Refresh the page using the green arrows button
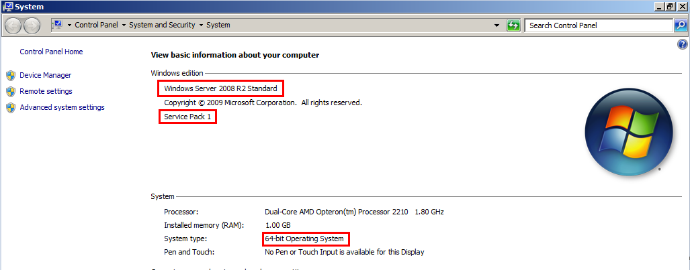 (513, 25)
